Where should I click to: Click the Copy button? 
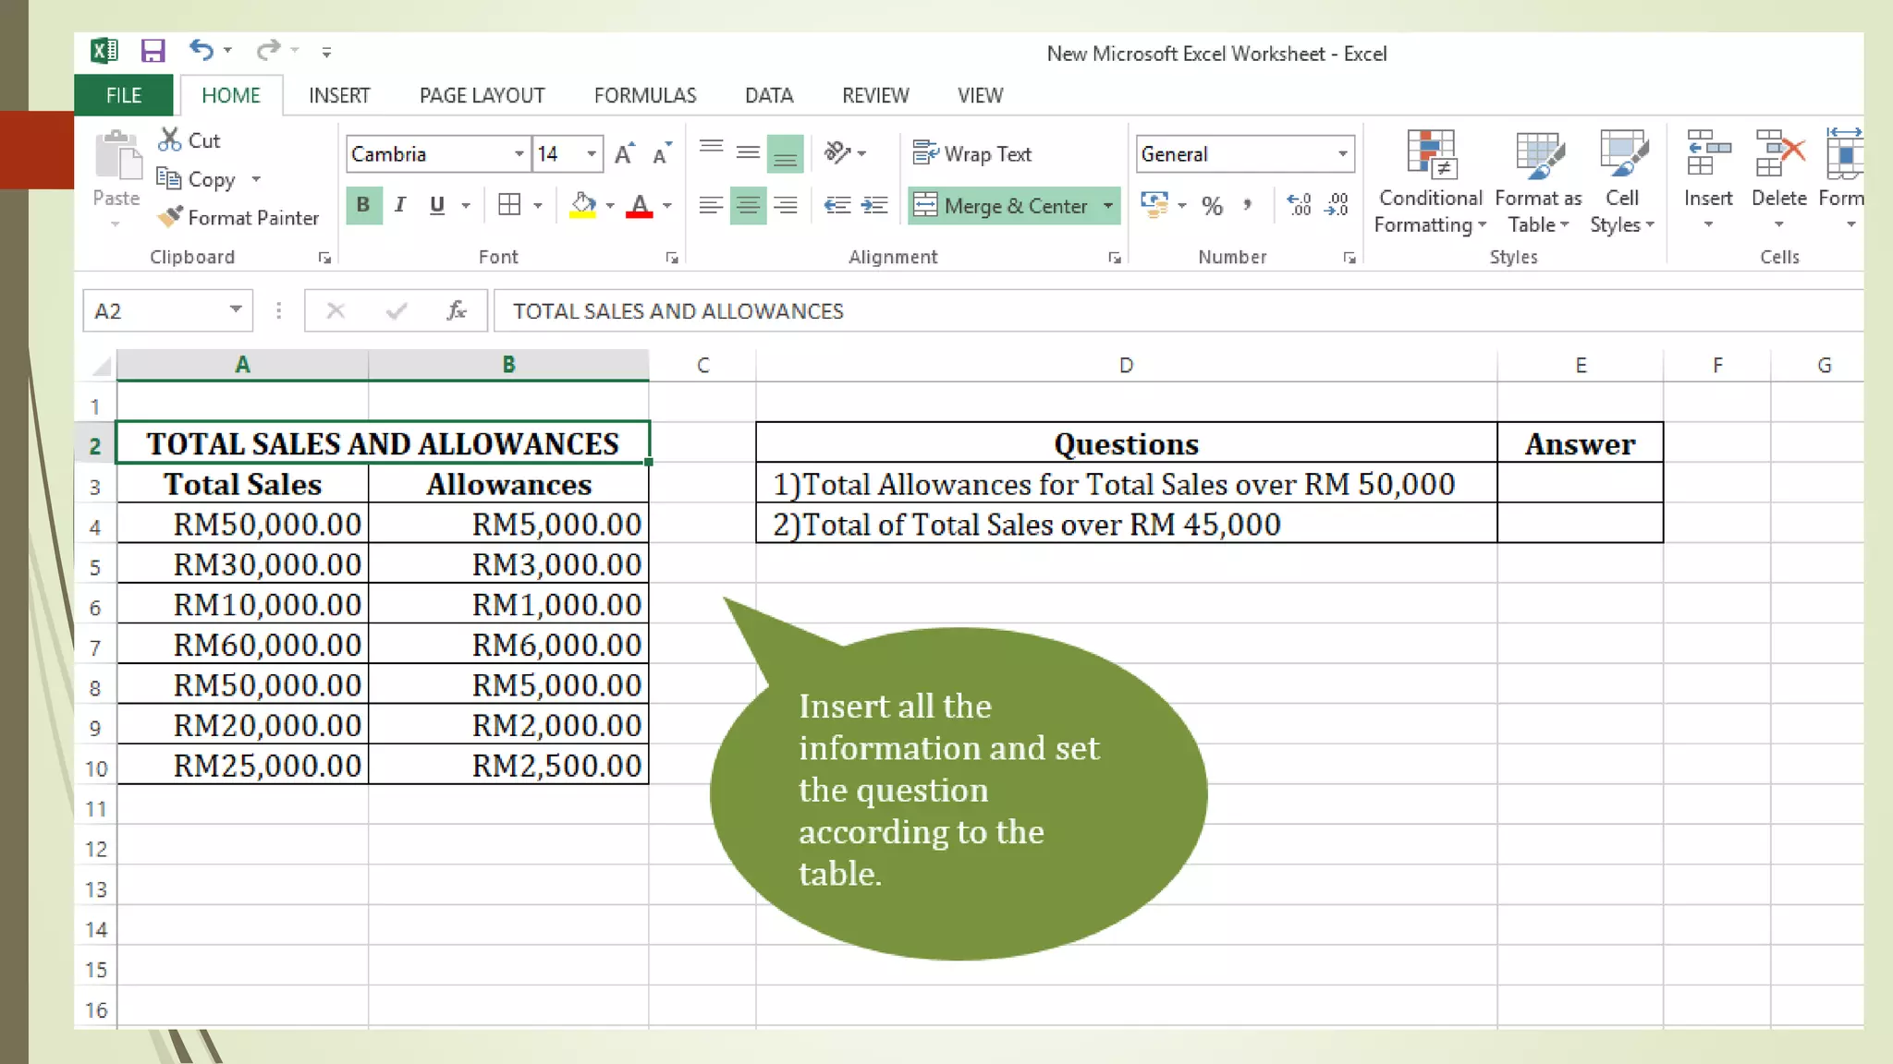pos(197,179)
